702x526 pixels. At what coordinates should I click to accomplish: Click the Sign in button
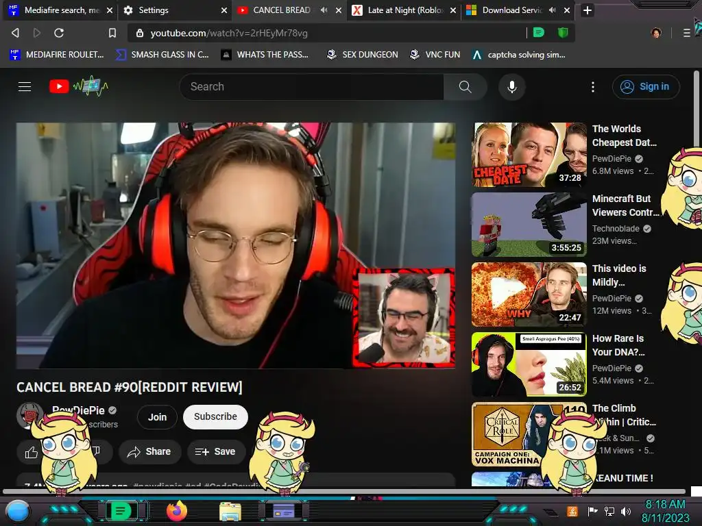pyautogui.click(x=645, y=87)
